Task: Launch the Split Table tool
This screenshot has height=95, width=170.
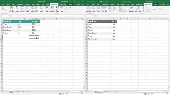Action: click(106, 9)
